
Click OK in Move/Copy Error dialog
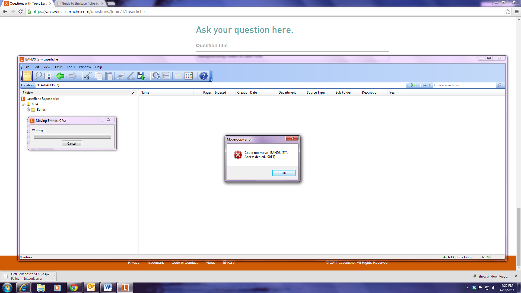284,173
